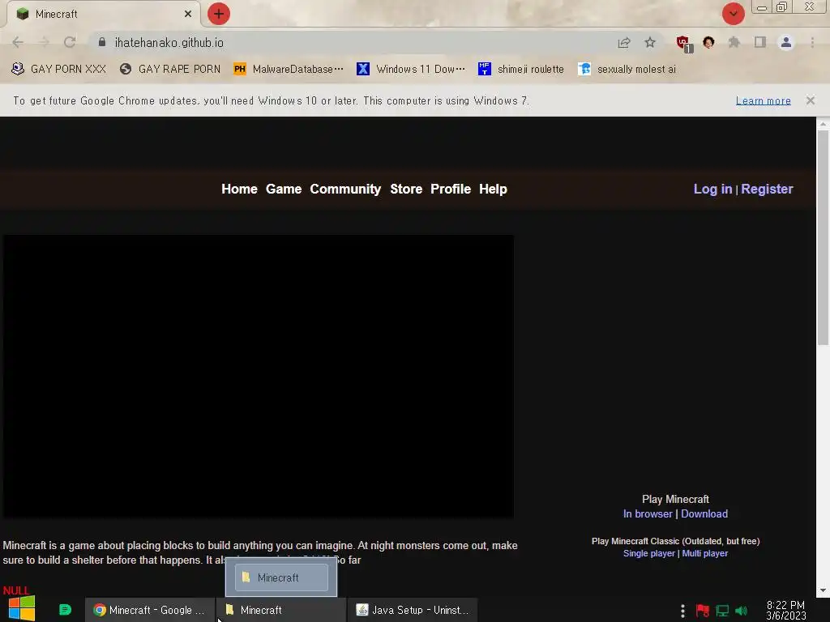This screenshot has width=830, height=622.
Task: Open Chrome three-dot menu
Action: coord(812,42)
